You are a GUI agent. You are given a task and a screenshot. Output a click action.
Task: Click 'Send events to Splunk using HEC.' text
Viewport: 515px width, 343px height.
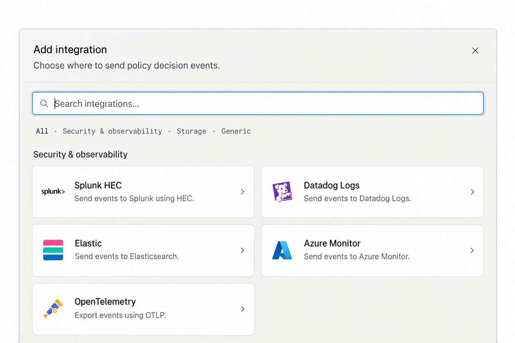tap(134, 199)
